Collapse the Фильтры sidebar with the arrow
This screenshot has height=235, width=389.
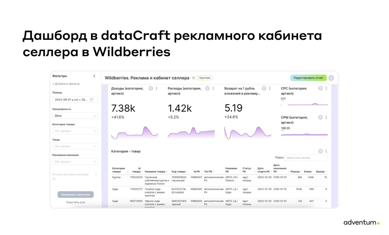pos(94,76)
